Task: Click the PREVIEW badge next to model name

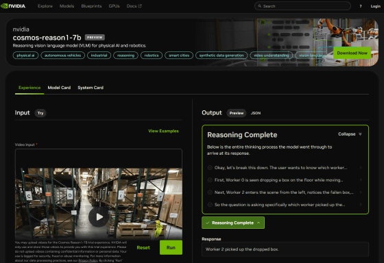Action: click(x=95, y=37)
